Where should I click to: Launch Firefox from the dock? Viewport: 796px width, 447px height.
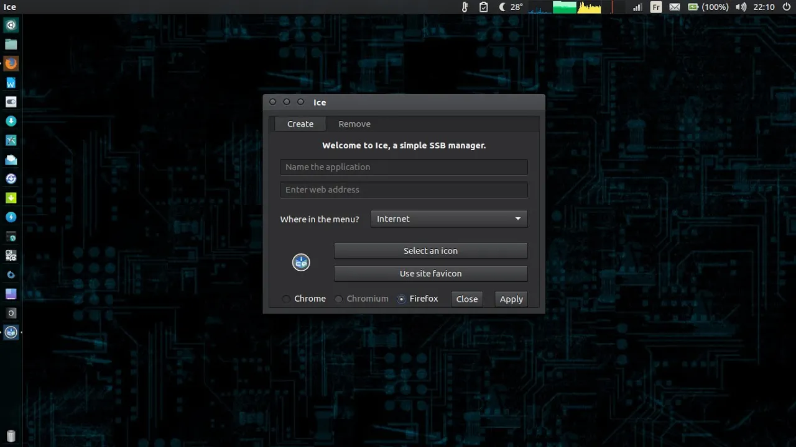pyautogui.click(x=11, y=63)
